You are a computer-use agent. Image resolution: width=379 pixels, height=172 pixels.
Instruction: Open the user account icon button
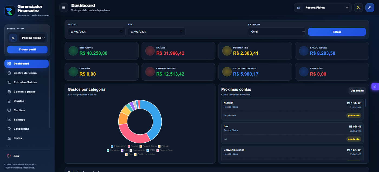tap(370, 8)
